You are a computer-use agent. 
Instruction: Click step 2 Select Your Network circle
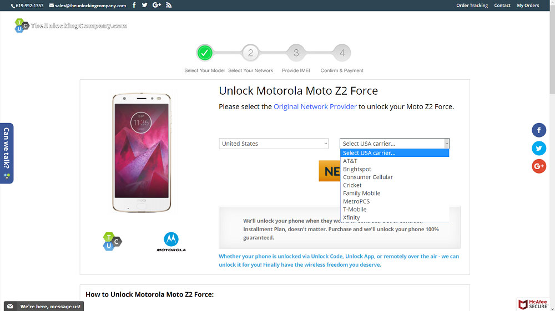click(251, 53)
